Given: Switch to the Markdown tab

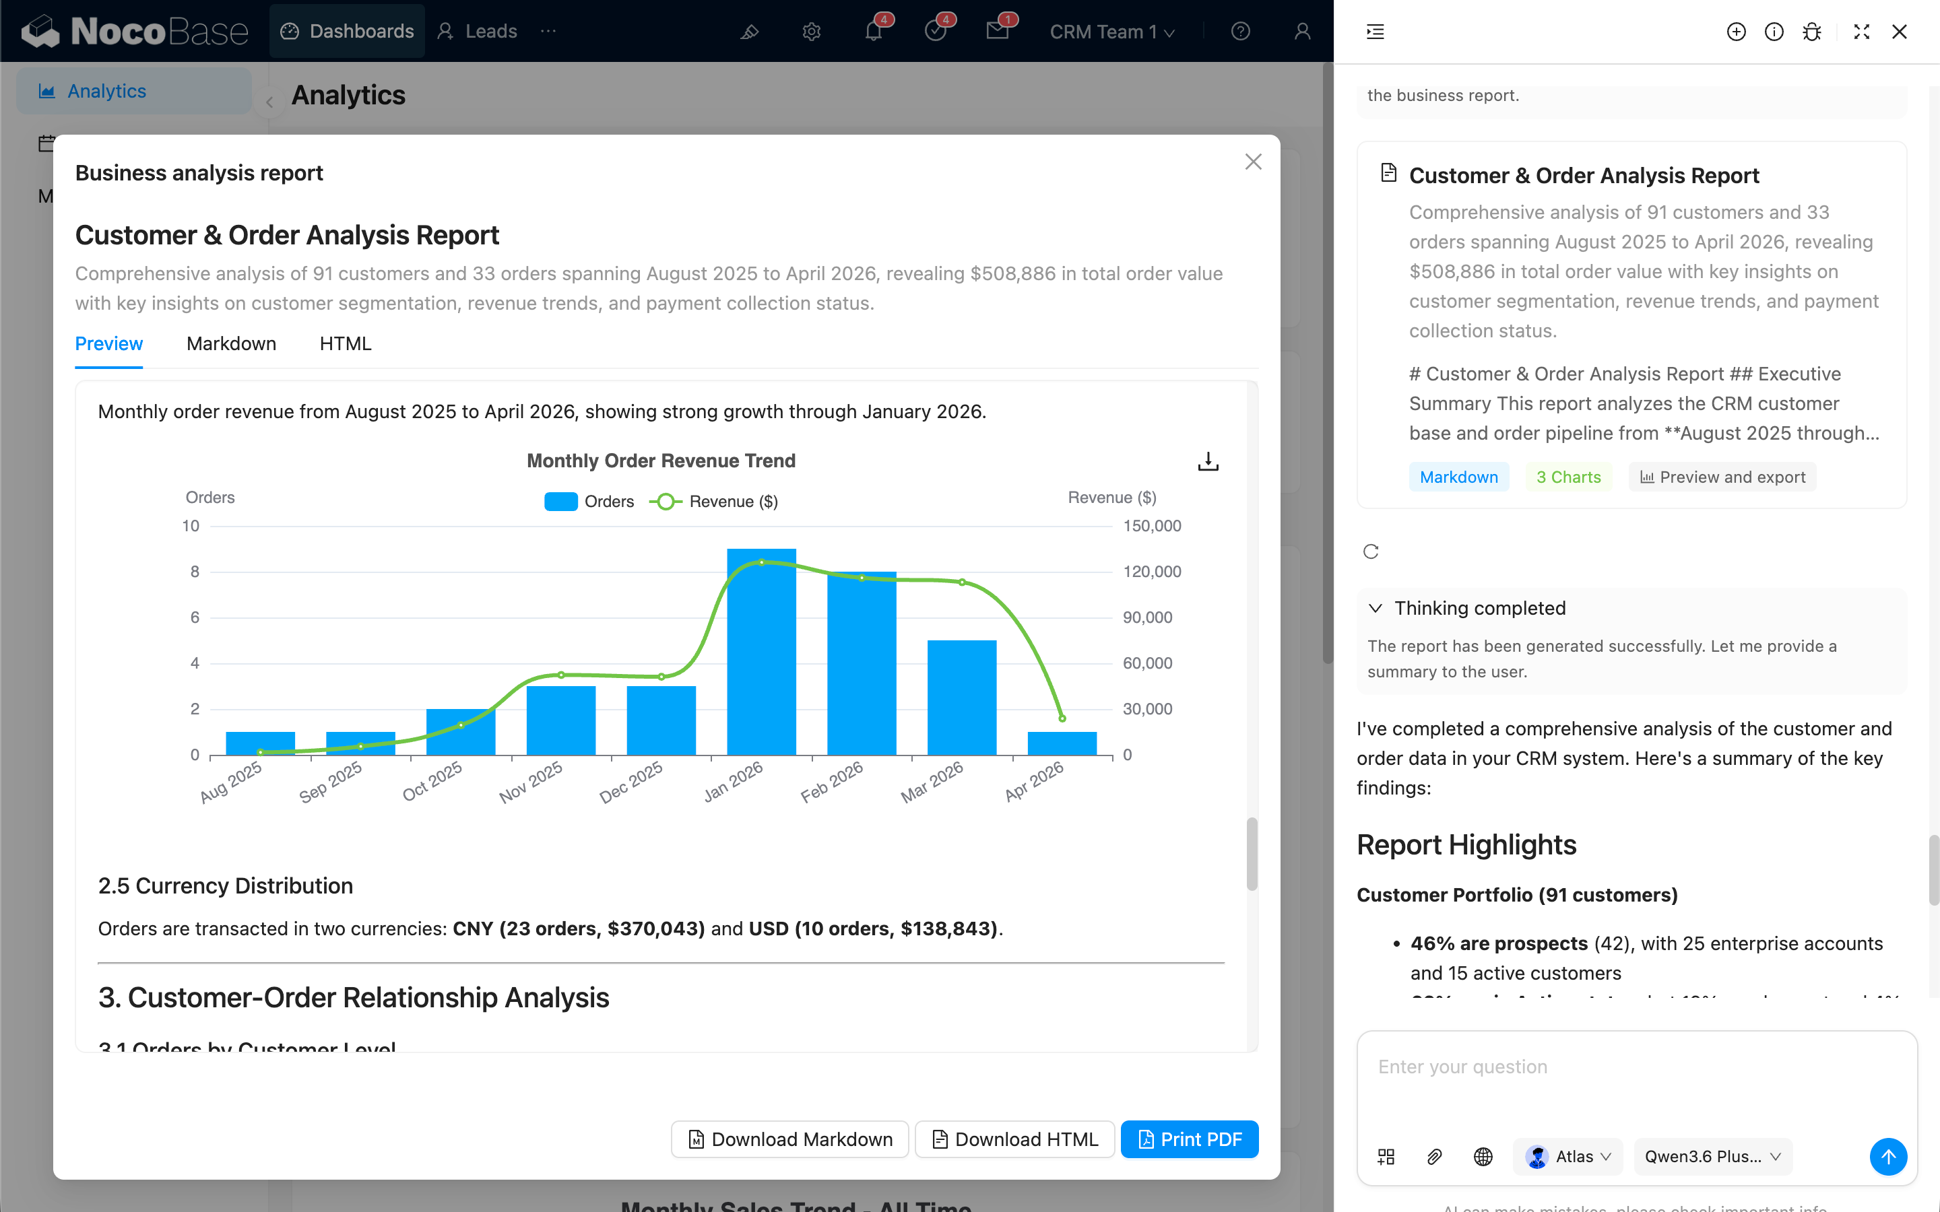Looking at the screenshot, I should coord(231,344).
